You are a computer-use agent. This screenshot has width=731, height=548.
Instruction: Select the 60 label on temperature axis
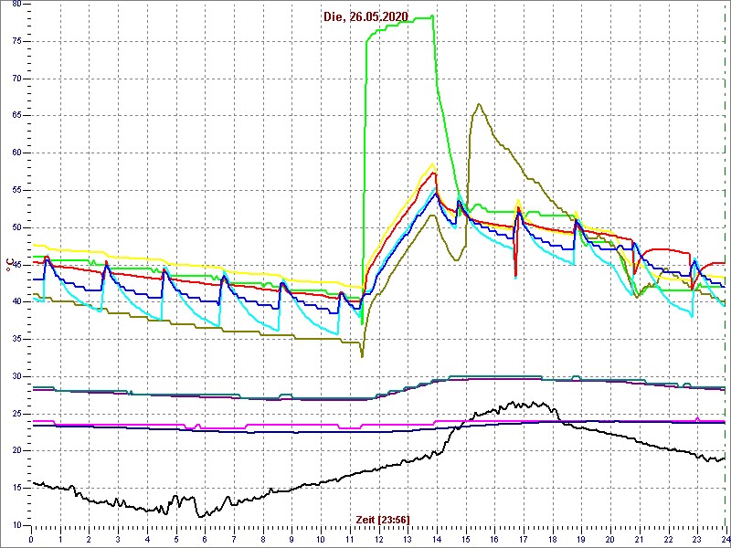(16, 153)
